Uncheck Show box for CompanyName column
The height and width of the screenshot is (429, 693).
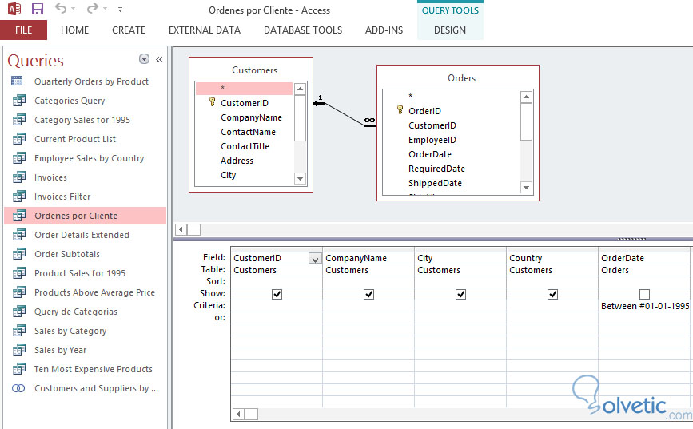[368, 294]
